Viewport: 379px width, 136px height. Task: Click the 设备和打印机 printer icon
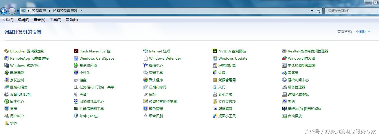(x=7, y=94)
